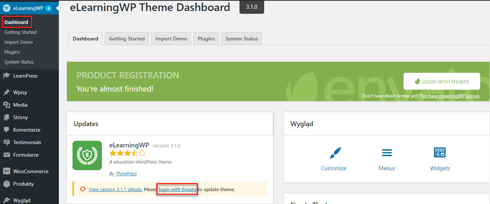Open the LearnPress menu label
Image resolution: width=490 pixels, height=204 pixels.
pos(25,76)
